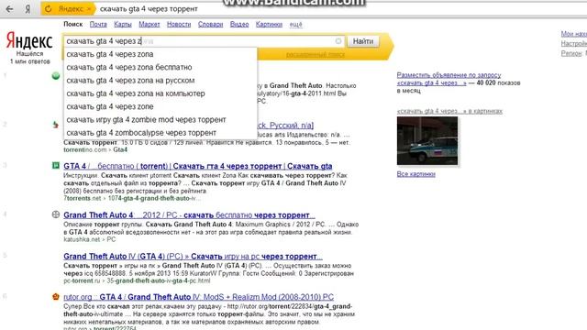Choose suggestion 'скачать gta 4 через zona на компьютер'
The height and width of the screenshot is (330, 587).
click(161, 93)
